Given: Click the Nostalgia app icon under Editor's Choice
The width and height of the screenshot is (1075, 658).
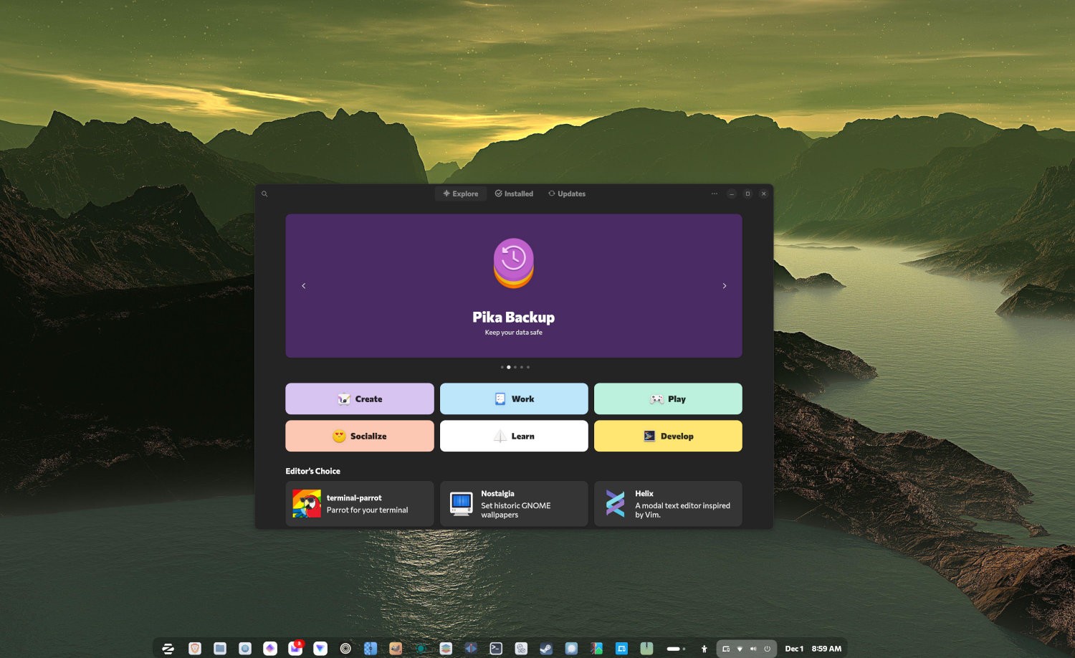Looking at the screenshot, I should click(461, 504).
